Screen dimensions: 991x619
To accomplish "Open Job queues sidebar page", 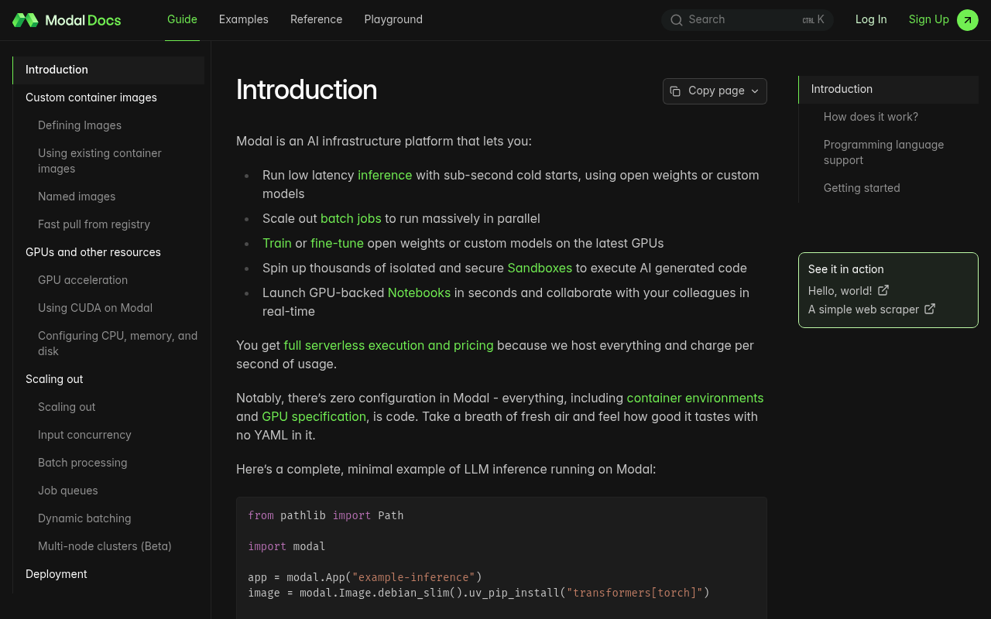I will tap(68, 491).
